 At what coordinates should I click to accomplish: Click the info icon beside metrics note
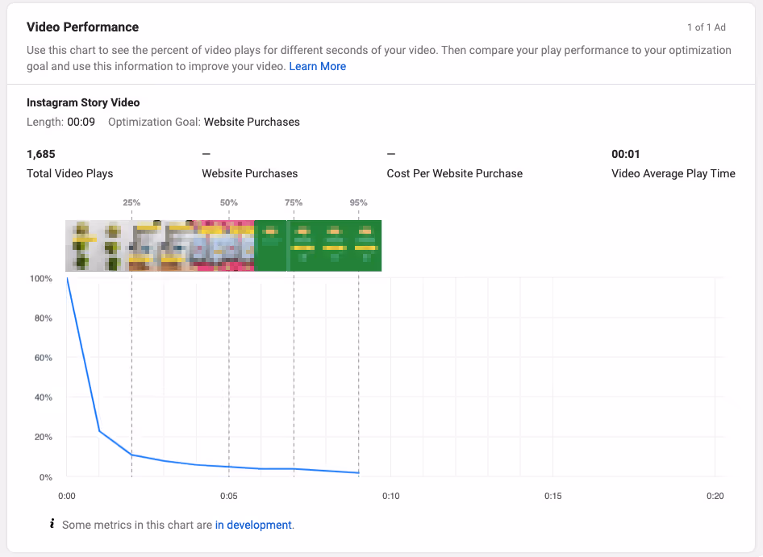pyautogui.click(x=52, y=524)
